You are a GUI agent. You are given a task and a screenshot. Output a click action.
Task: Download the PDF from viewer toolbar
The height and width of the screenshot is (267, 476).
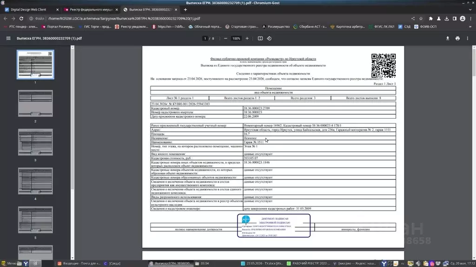tap(448, 38)
